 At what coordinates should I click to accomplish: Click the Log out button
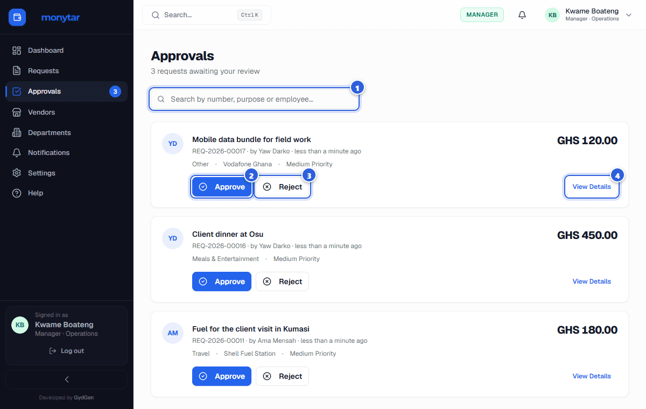67,351
